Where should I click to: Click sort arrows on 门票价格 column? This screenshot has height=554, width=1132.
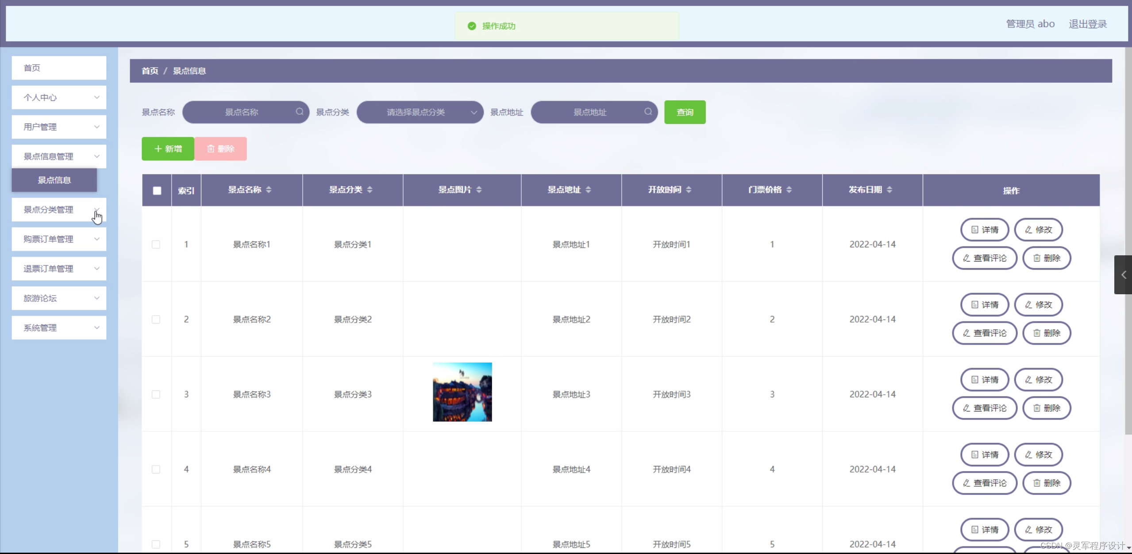click(x=789, y=190)
